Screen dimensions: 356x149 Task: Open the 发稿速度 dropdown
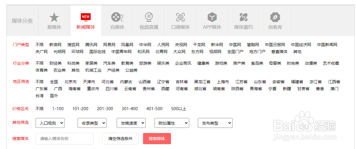coord(131,123)
